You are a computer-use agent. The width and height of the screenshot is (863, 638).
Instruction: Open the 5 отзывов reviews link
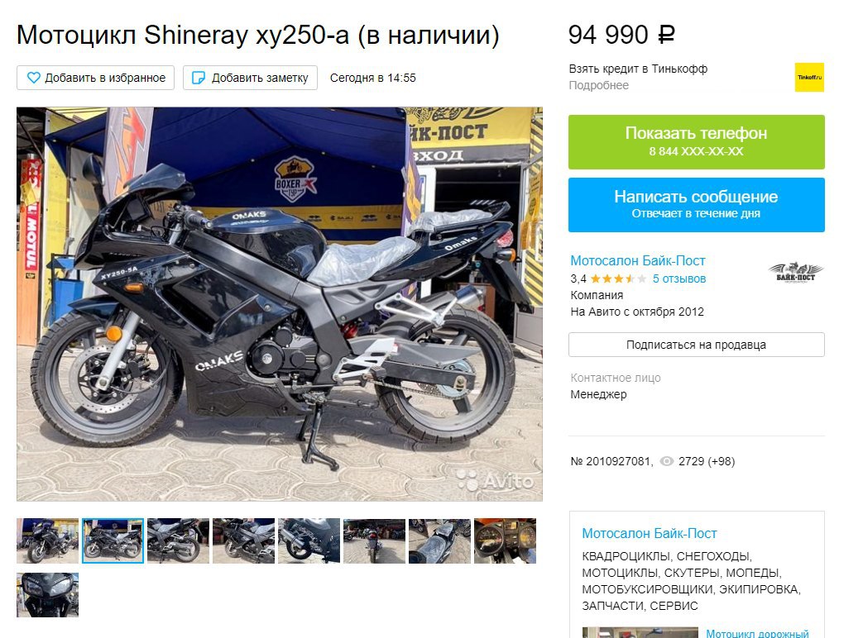pos(679,279)
